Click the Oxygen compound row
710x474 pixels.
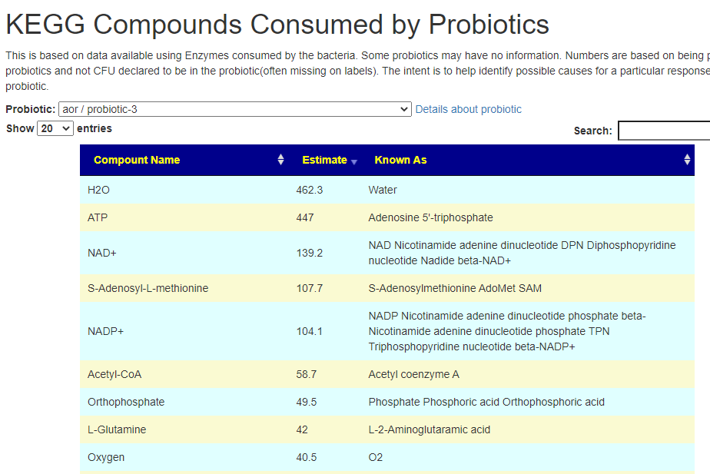[387, 457]
